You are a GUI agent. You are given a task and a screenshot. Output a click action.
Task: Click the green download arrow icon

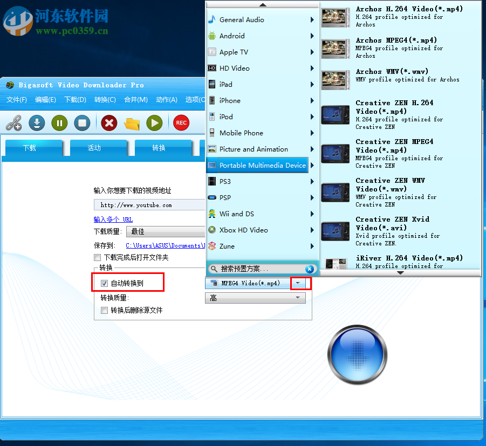[x=36, y=123]
